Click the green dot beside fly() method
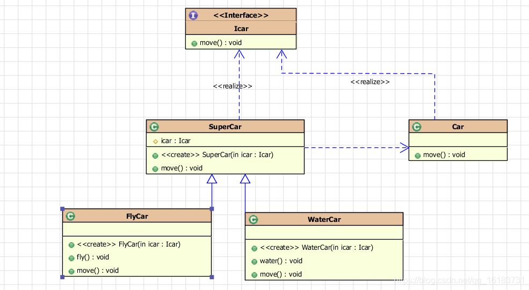The width and height of the screenshot is (529, 290). pos(71,258)
